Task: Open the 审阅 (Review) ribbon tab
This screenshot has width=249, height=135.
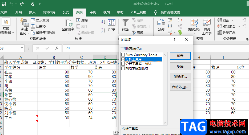Action: pos(93,12)
